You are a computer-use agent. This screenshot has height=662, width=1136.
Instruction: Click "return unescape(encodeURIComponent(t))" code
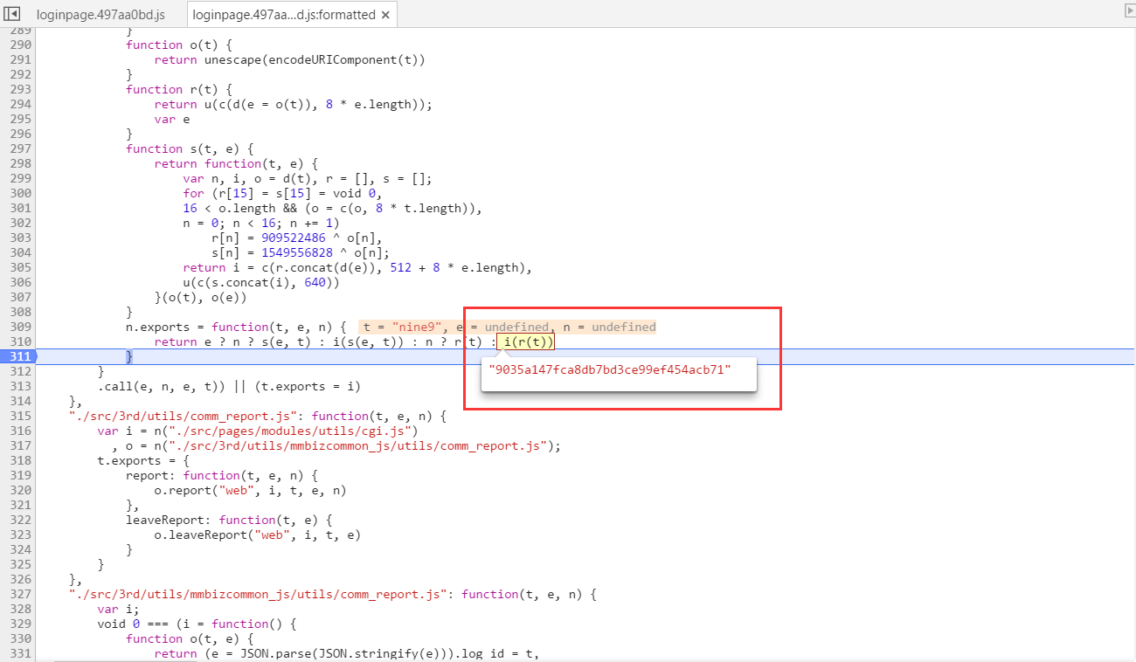tap(289, 59)
